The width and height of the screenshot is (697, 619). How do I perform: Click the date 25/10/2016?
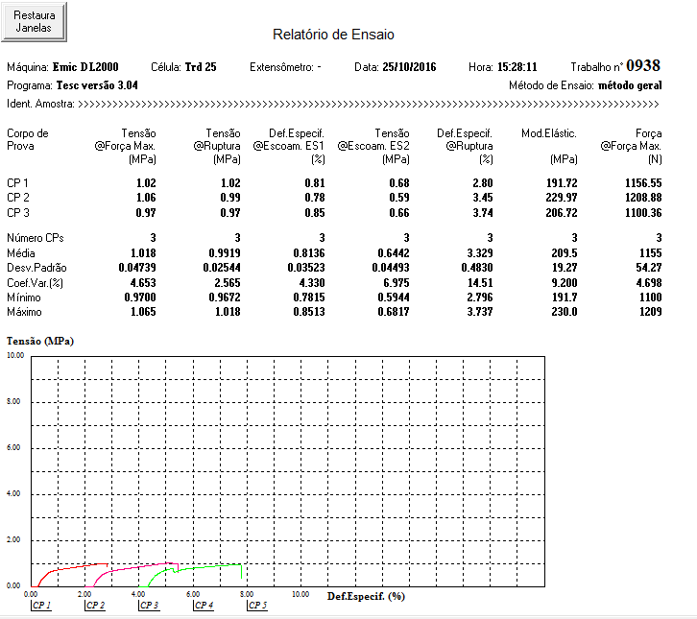409,67
